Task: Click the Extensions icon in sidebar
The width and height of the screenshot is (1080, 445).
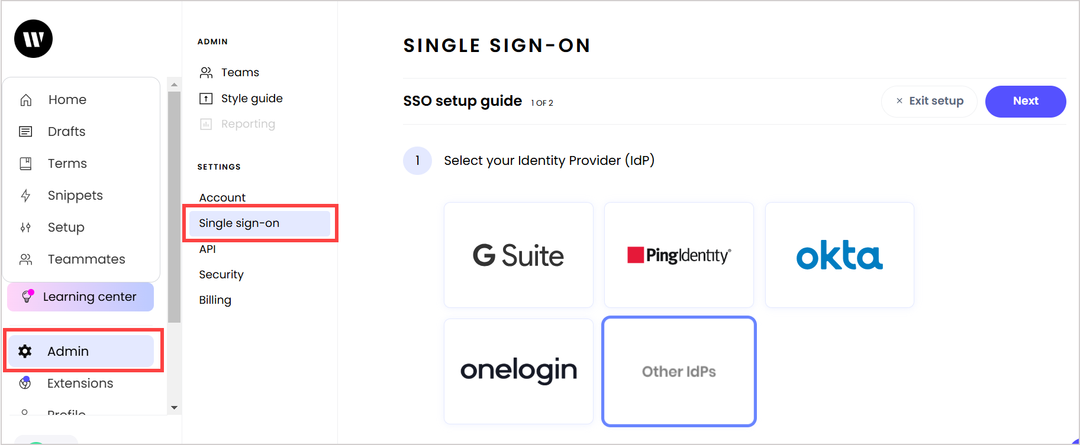Action: (25, 383)
